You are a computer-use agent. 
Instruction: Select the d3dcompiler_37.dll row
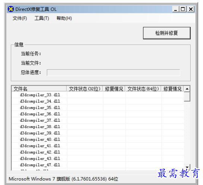tap(98, 120)
